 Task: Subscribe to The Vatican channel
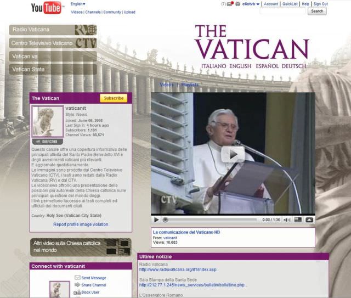[x=114, y=98]
